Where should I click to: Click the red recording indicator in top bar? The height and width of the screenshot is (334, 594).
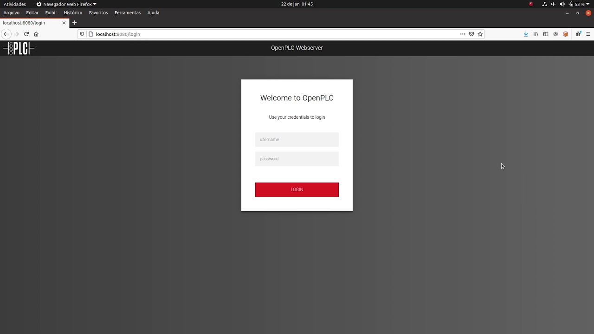531,4
